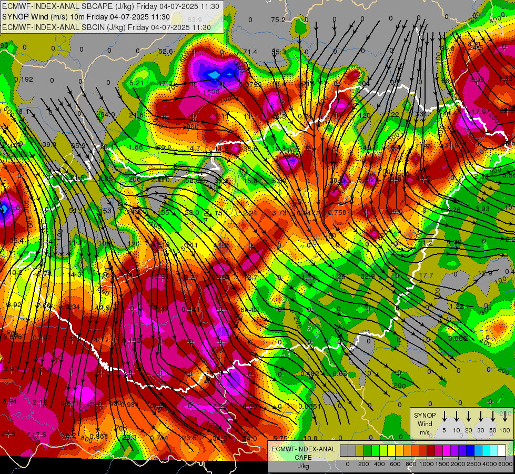
Task: Click the map value '39.8'
Action: pyautogui.click(x=49, y=145)
